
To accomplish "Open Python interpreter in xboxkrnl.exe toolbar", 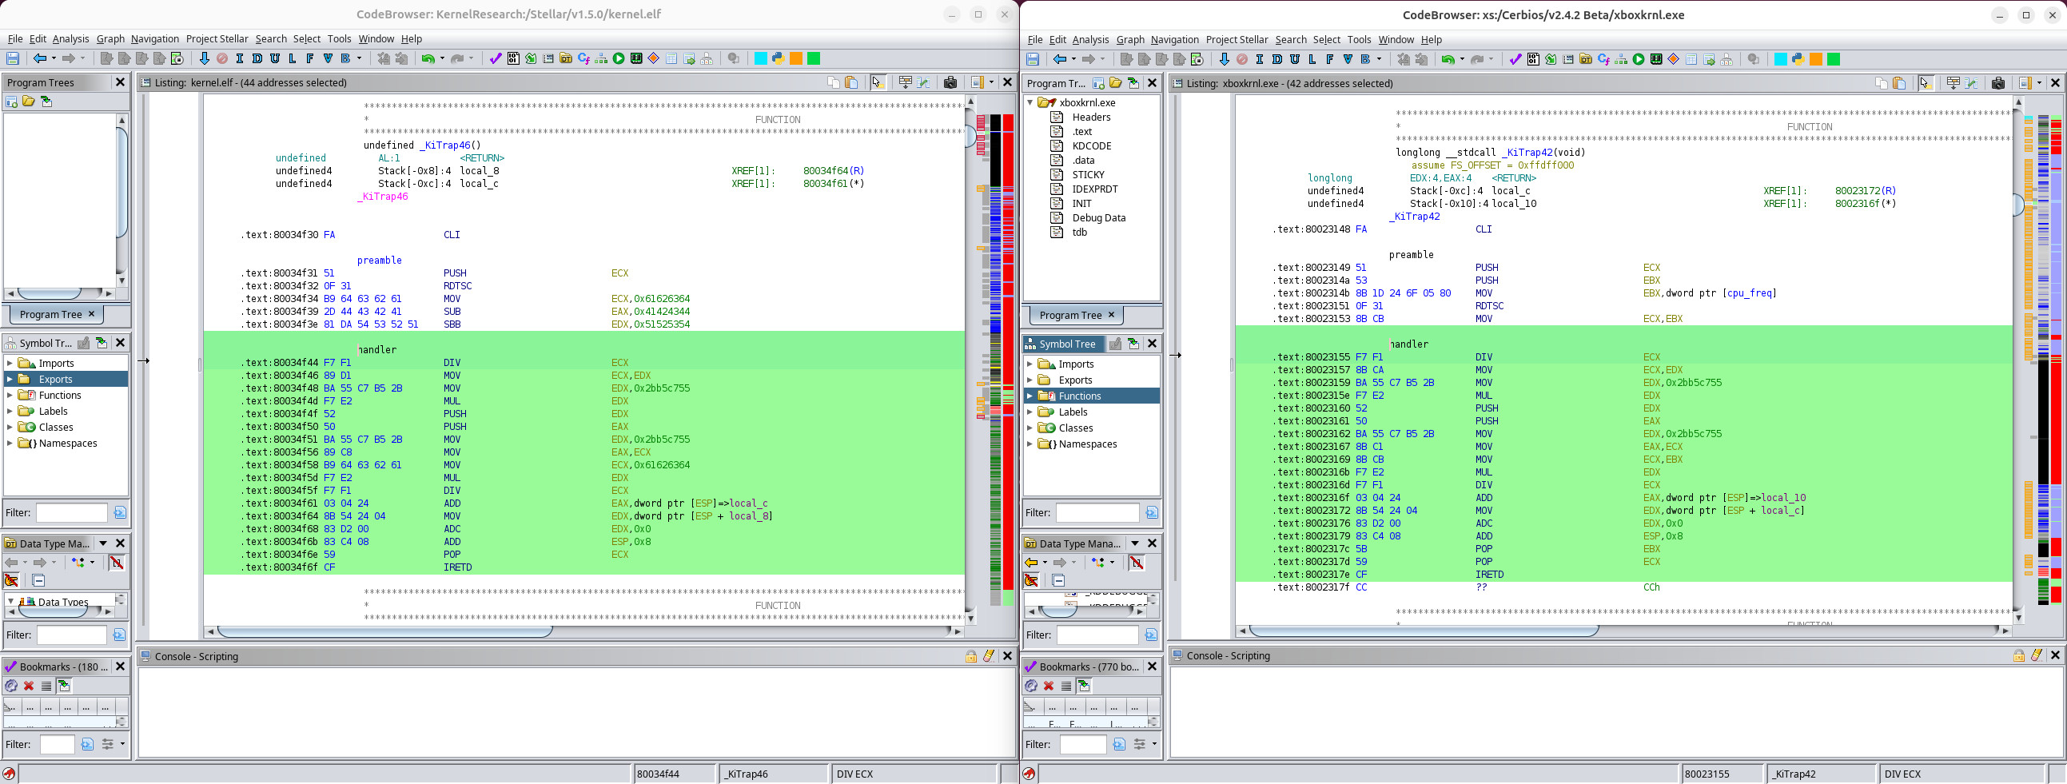I will [1798, 59].
